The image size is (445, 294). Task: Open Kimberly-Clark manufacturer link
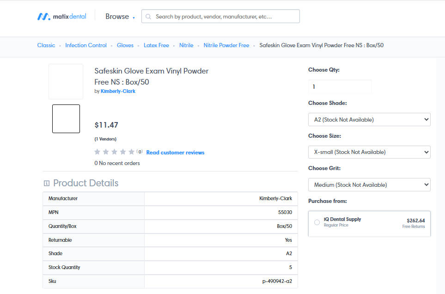(118, 91)
